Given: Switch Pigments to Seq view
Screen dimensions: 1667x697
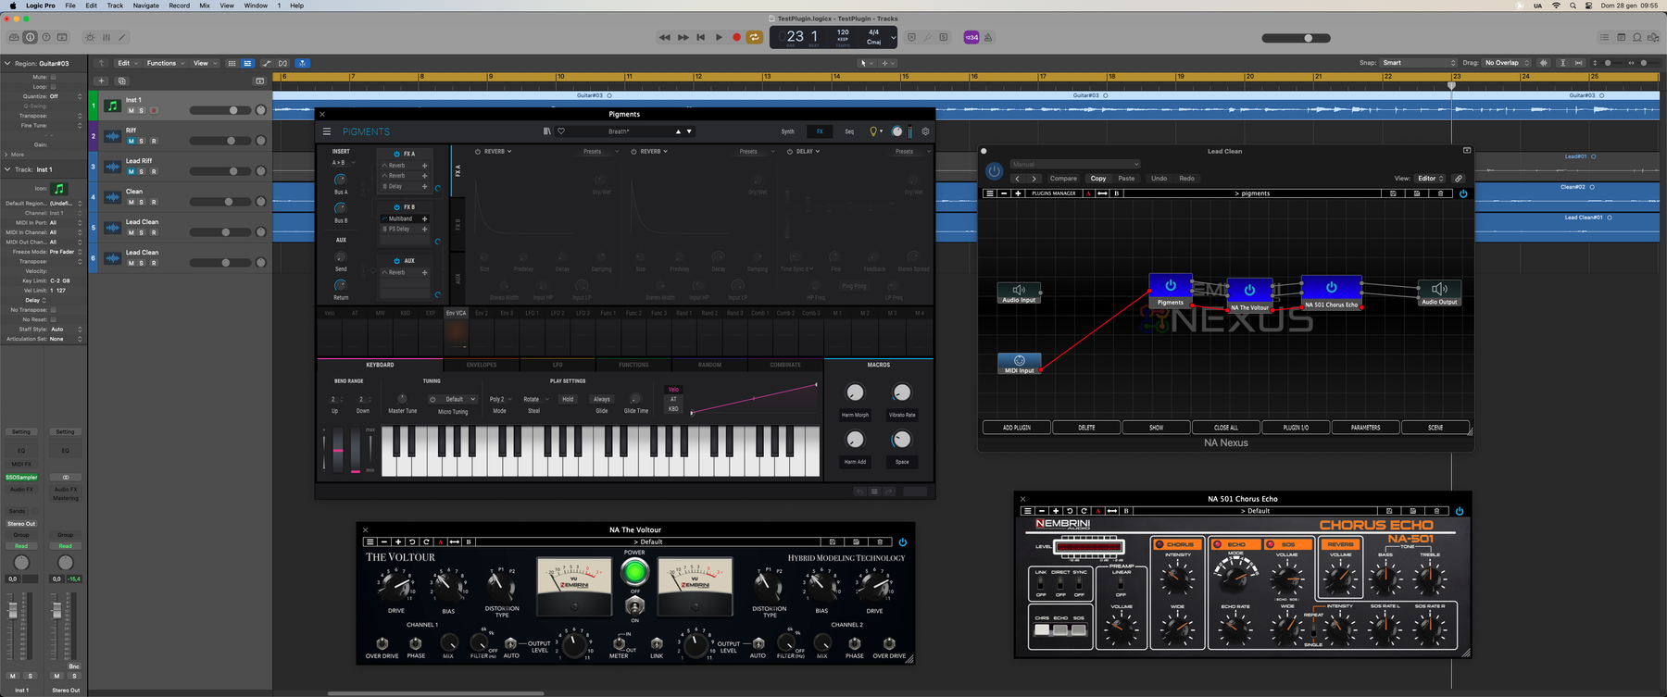Looking at the screenshot, I should 849,131.
